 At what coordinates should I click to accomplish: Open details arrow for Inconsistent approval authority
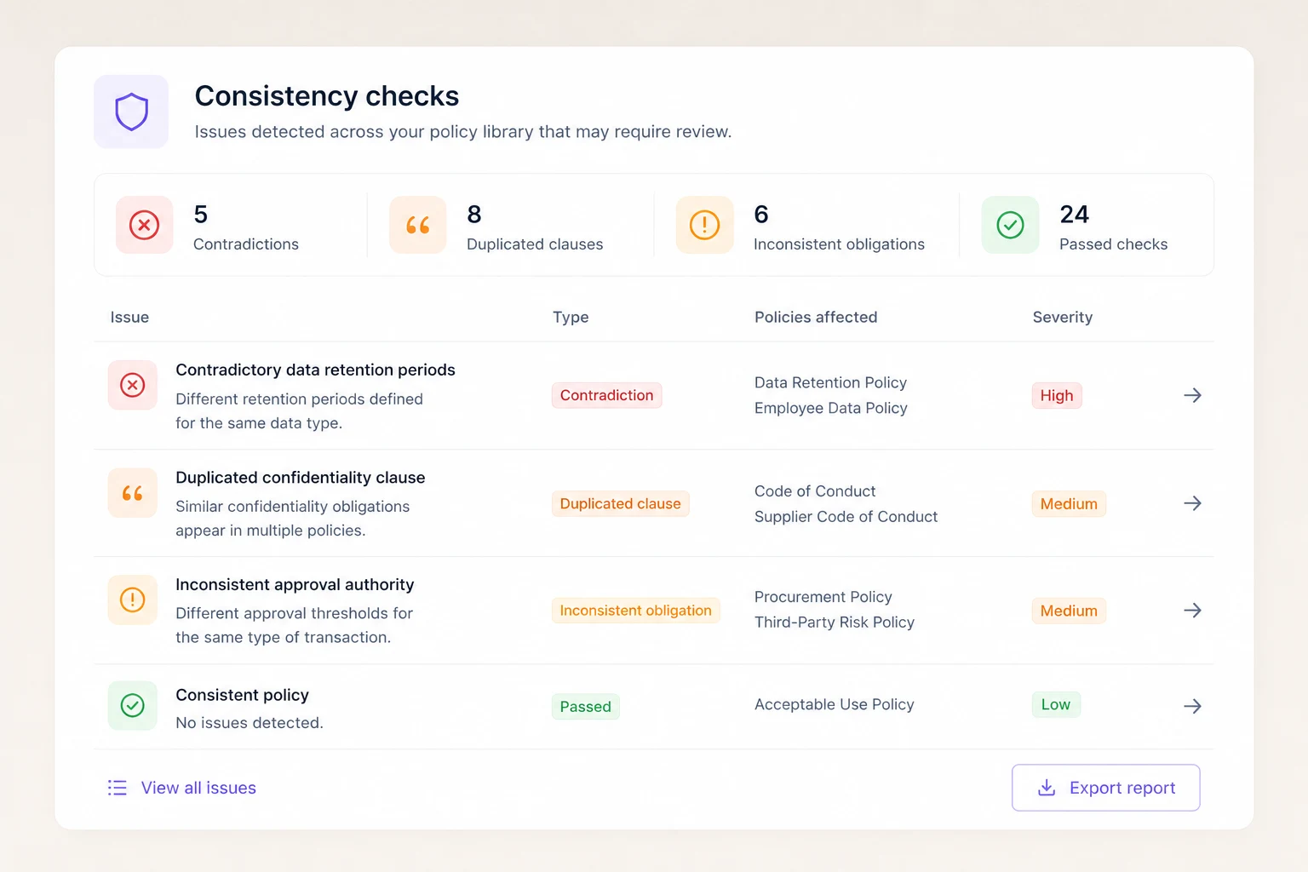pyautogui.click(x=1193, y=611)
